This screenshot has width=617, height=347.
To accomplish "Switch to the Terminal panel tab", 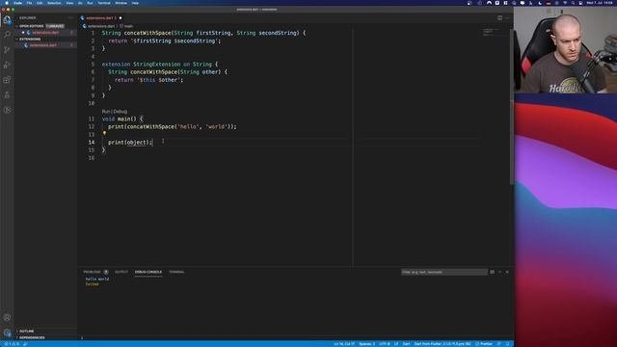I will pyautogui.click(x=176, y=272).
